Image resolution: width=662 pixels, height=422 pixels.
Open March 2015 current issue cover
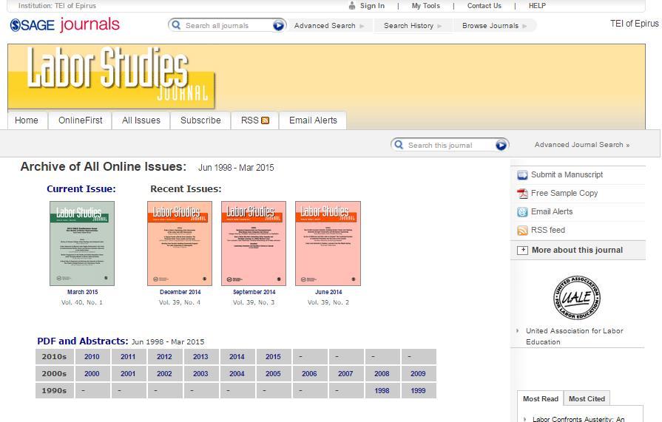click(x=82, y=243)
